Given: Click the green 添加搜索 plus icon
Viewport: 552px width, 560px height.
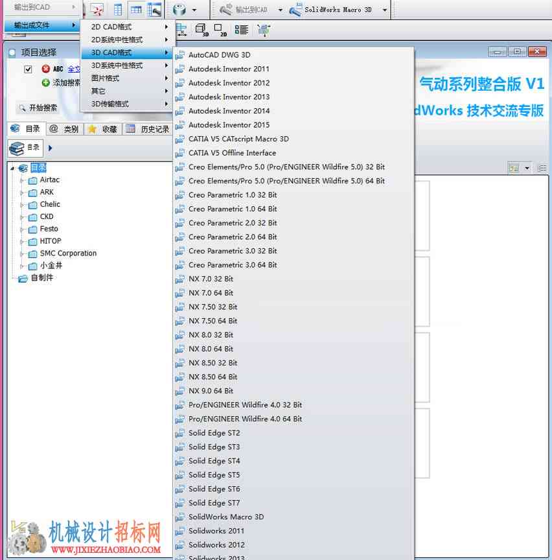Looking at the screenshot, I should click(x=45, y=83).
